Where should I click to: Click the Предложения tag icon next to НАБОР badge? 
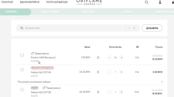click(44, 88)
